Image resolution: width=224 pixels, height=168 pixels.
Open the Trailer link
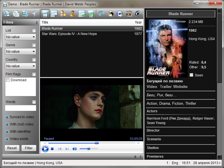tap(166, 87)
